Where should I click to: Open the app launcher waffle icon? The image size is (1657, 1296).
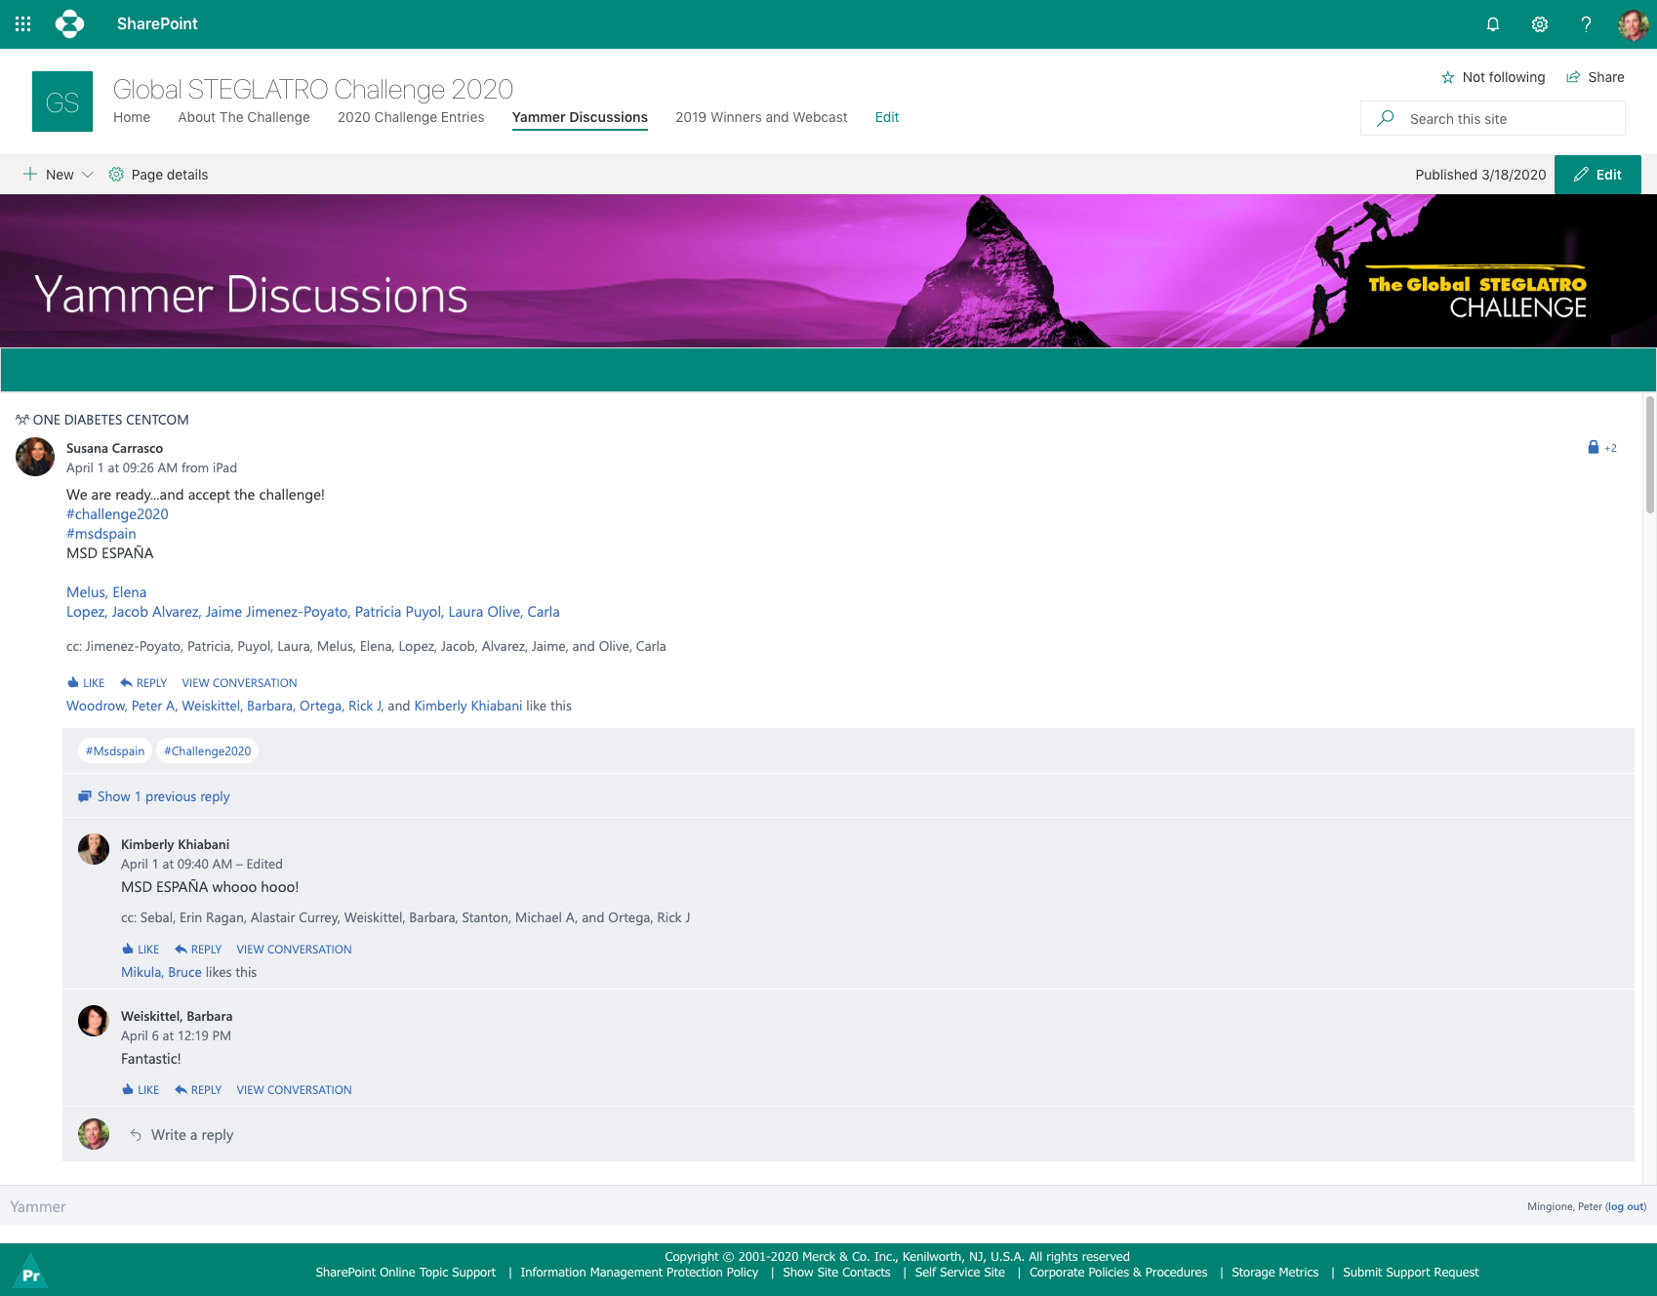(23, 23)
